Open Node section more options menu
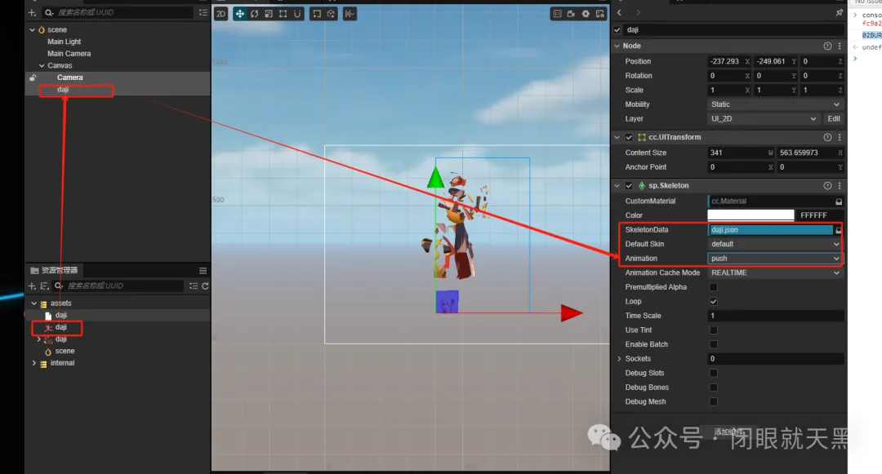This screenshot has height=474, width=882. pyautogui.click(x=840, y=46)
